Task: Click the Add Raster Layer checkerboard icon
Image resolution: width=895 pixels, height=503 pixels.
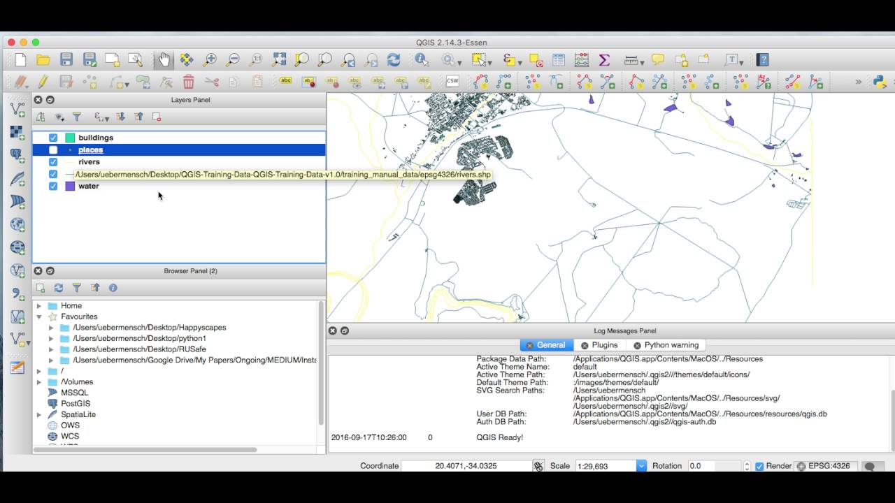Action: pos(17,133)
